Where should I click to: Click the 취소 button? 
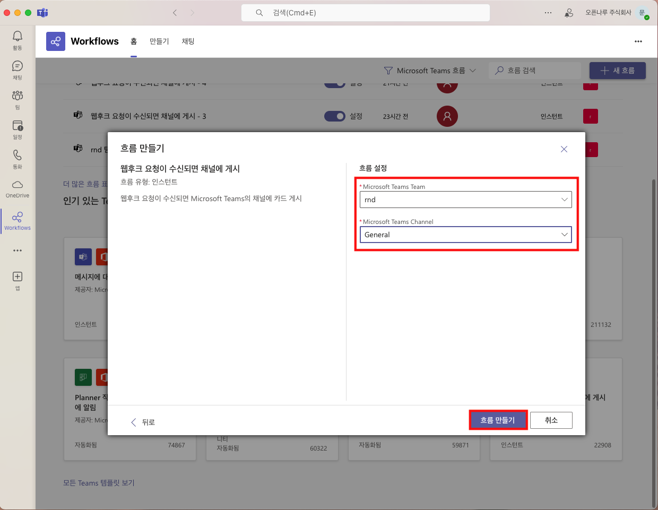[551, 420]
